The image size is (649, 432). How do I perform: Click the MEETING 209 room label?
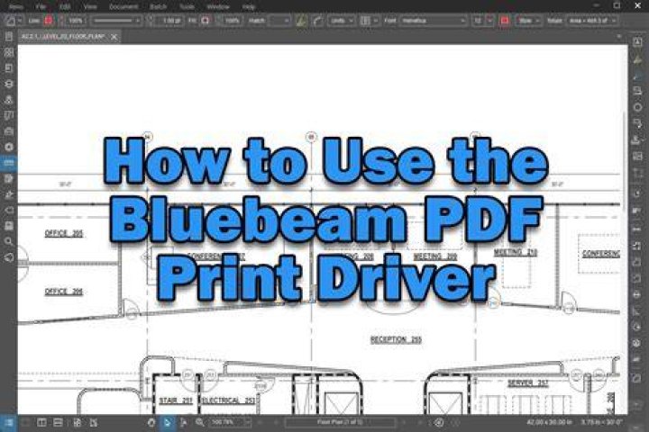point(435,256)
